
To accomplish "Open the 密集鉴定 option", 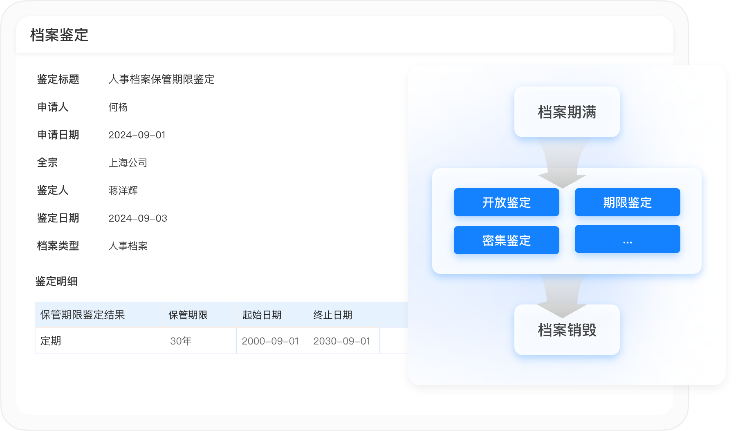I will [x=506, y=240].
